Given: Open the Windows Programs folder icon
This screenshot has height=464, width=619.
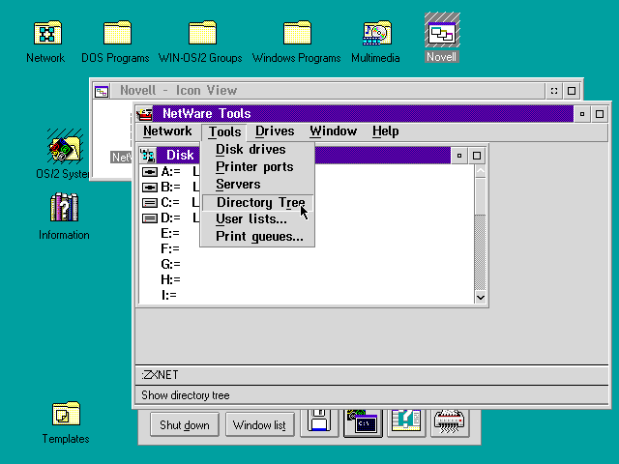Looking at the screenshot, I should [297, 33].
